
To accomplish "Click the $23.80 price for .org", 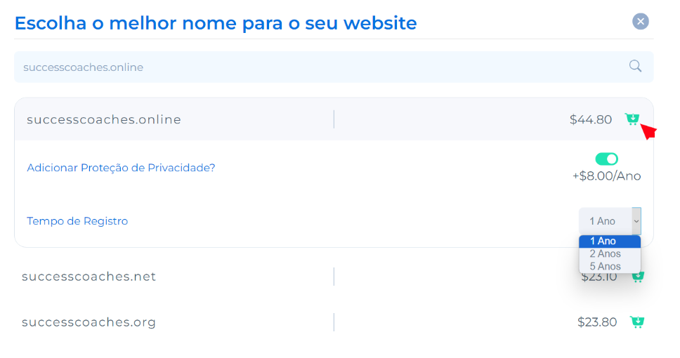I will (597, 322).
